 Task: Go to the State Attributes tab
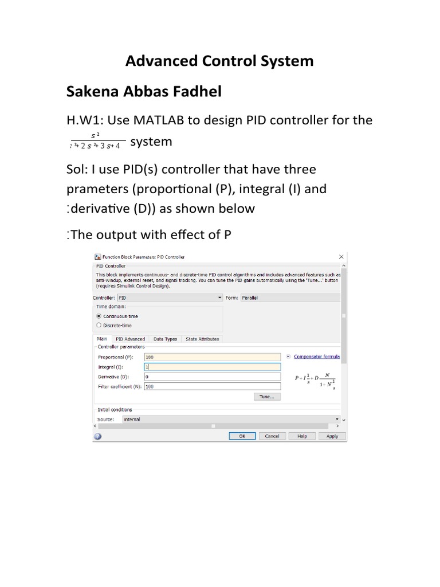point(202,339)
